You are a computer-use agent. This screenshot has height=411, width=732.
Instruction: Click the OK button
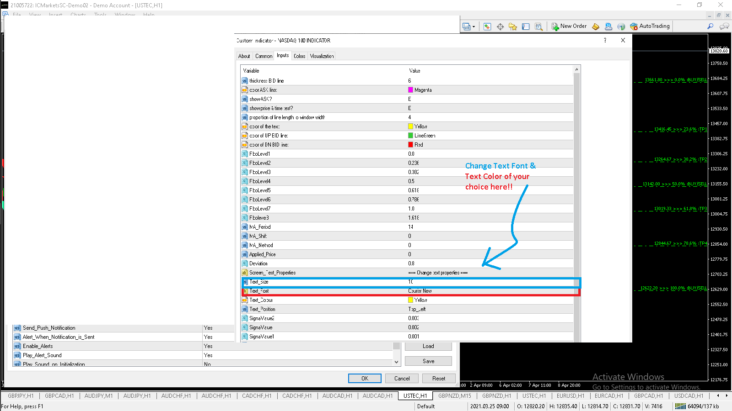click(x=365, y=379)
